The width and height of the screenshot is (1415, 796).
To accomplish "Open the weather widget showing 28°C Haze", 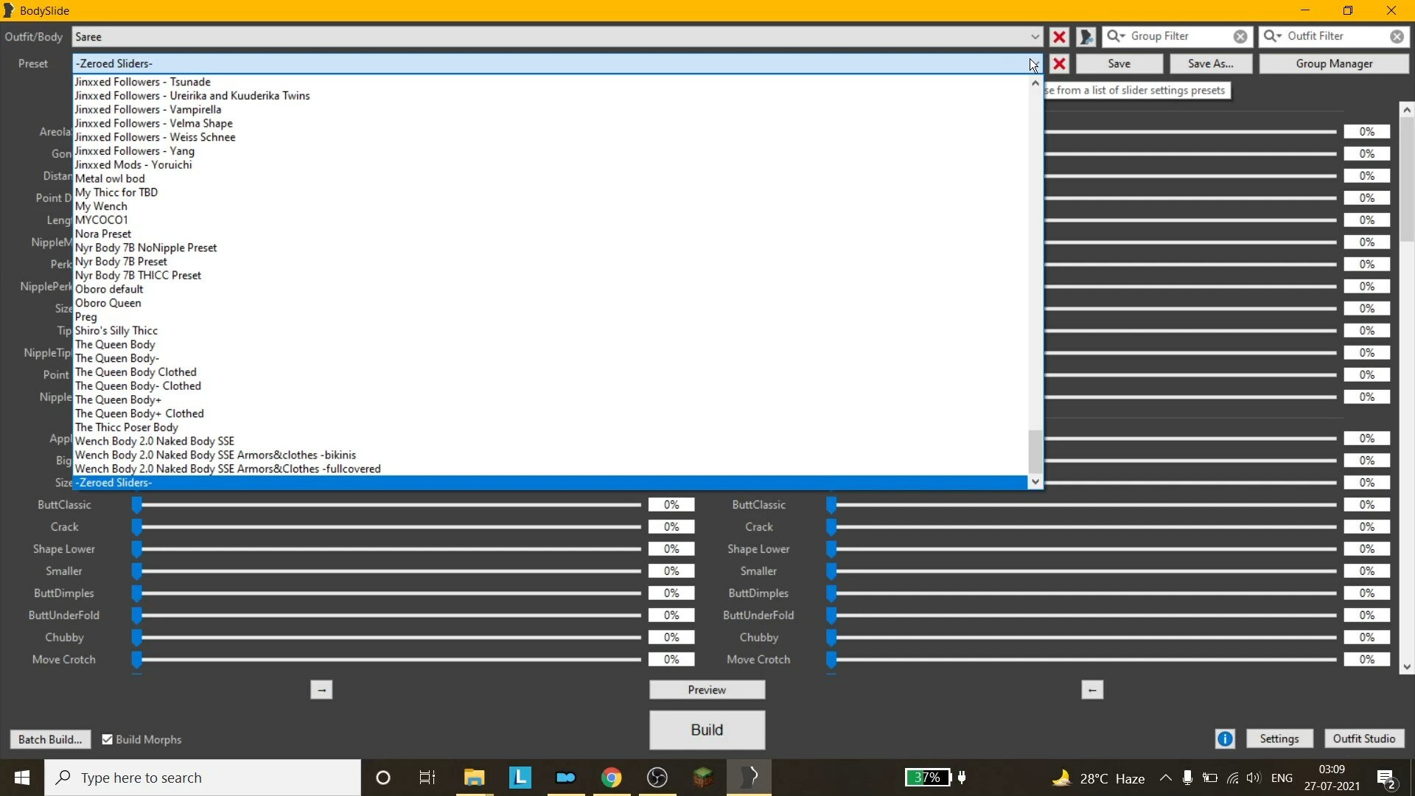I will pos(1098,778).
